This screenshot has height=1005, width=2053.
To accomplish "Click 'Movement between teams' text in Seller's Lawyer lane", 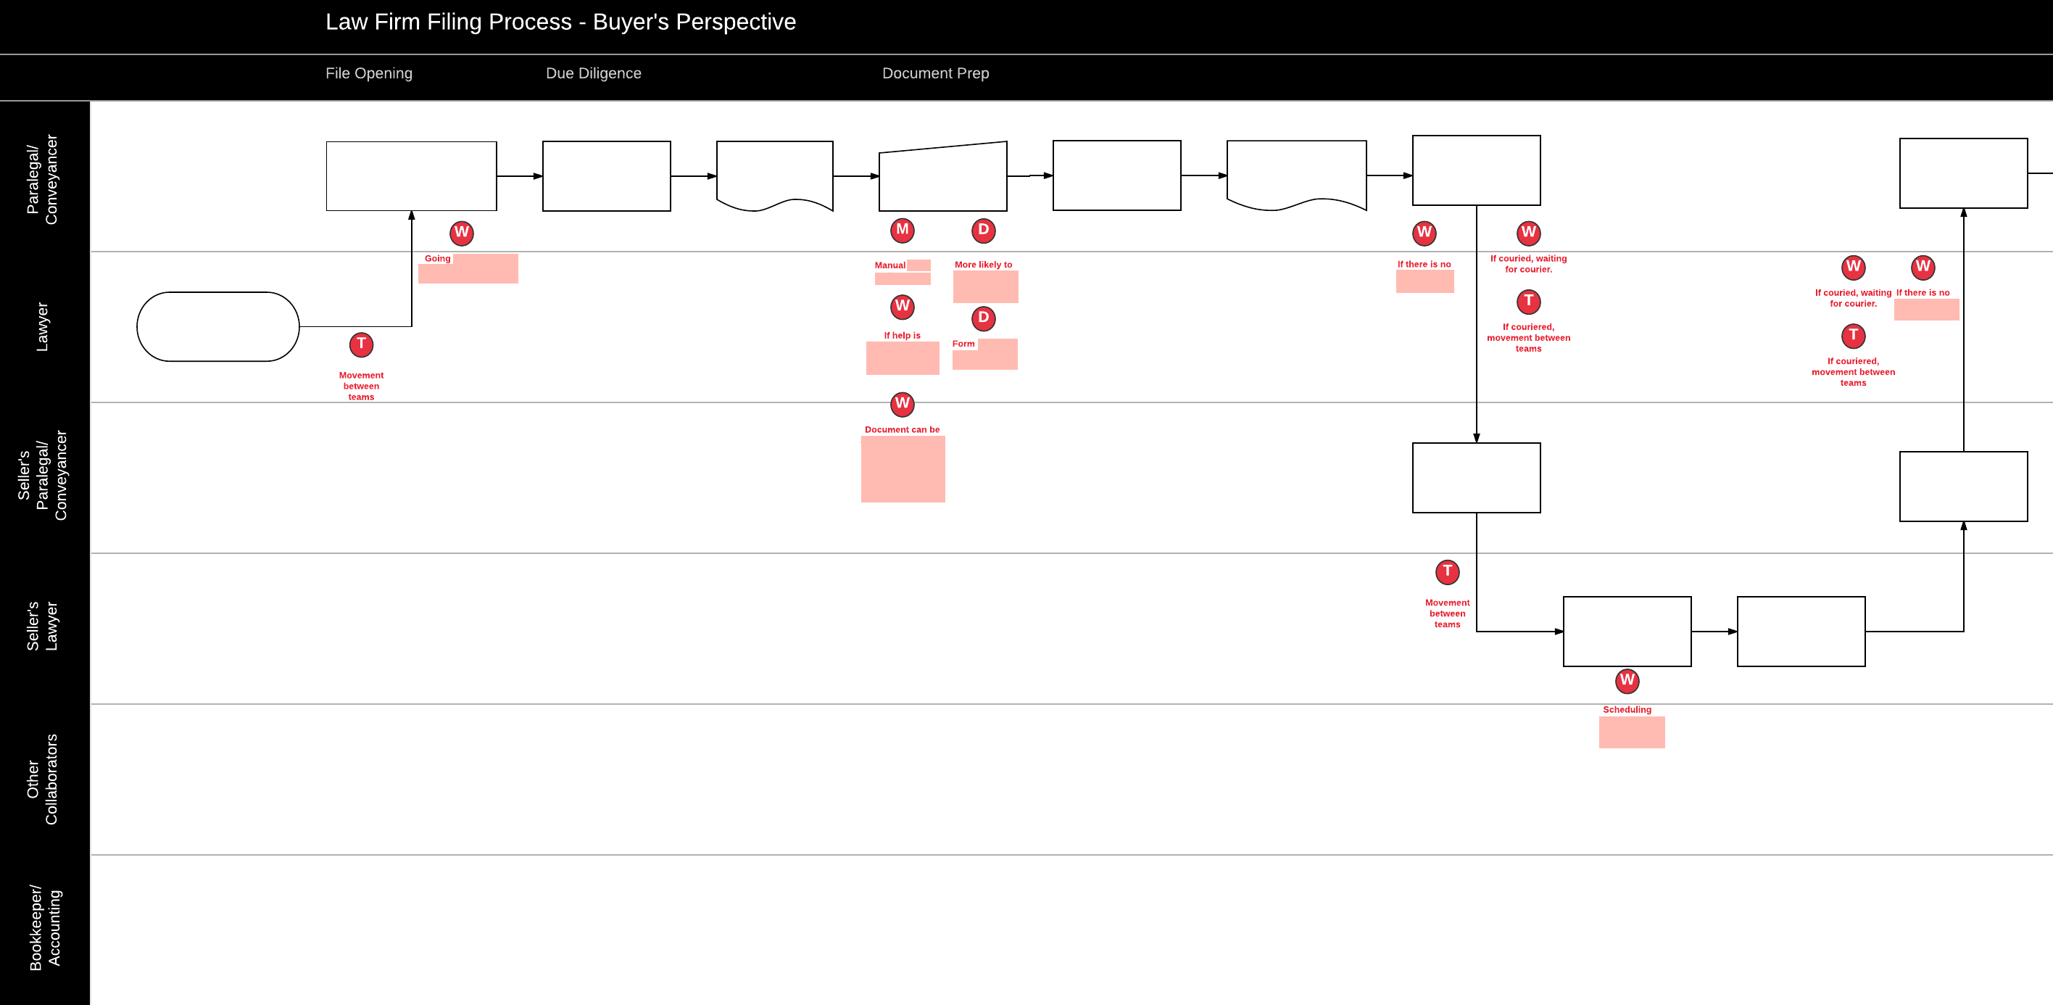I will tap(1447, 613).
